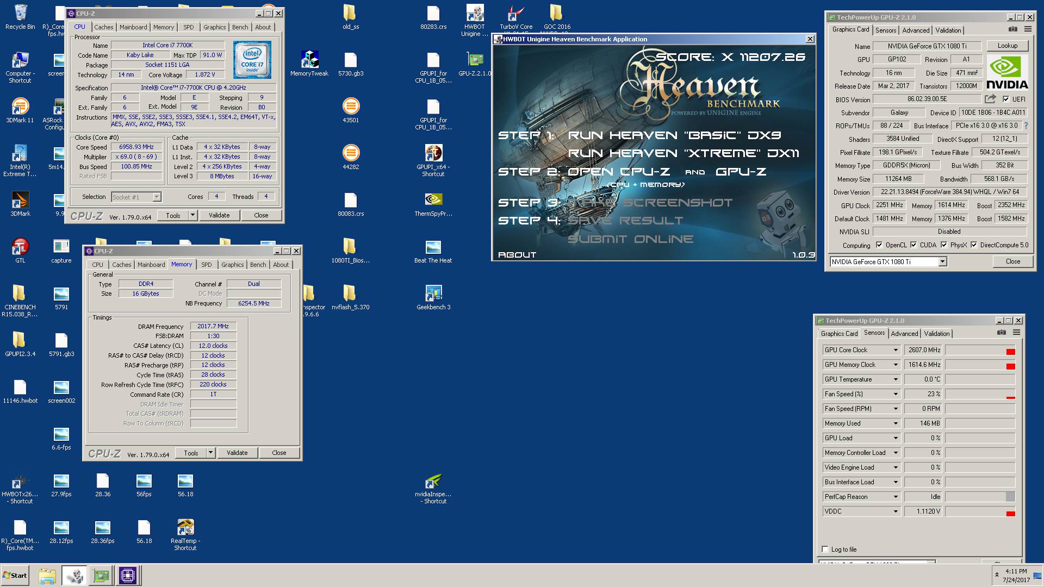Open the Advanced tab in GPU-Z Graphics Card window

point(916,30)
